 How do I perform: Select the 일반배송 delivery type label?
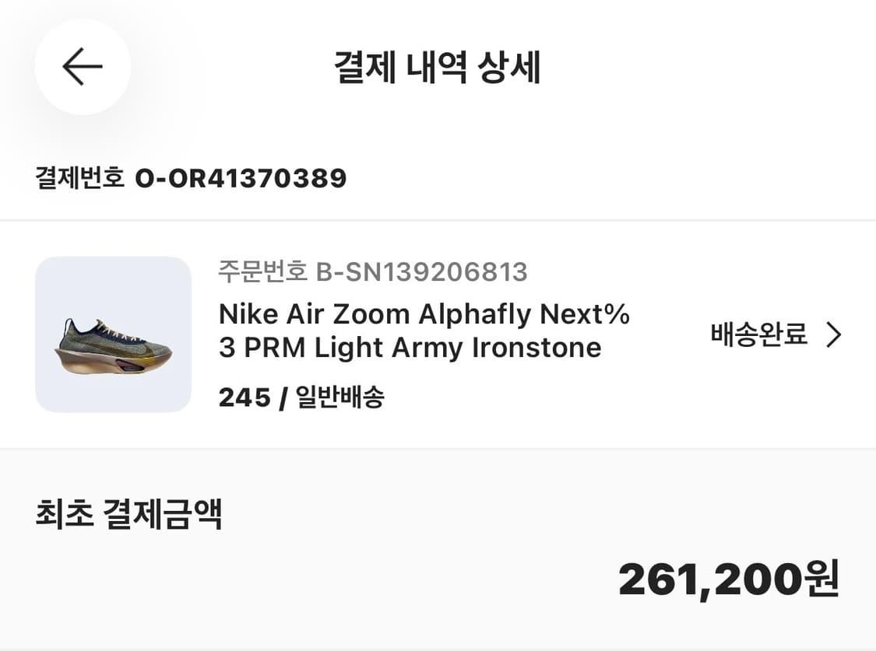point(340,397)
